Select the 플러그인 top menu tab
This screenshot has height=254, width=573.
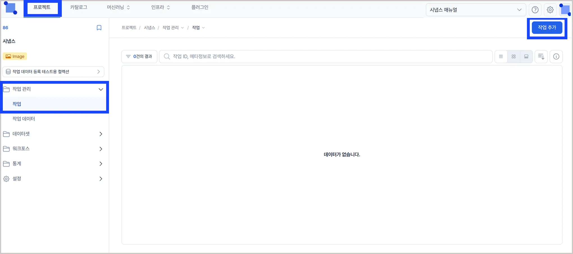click(x=200, y=7)
